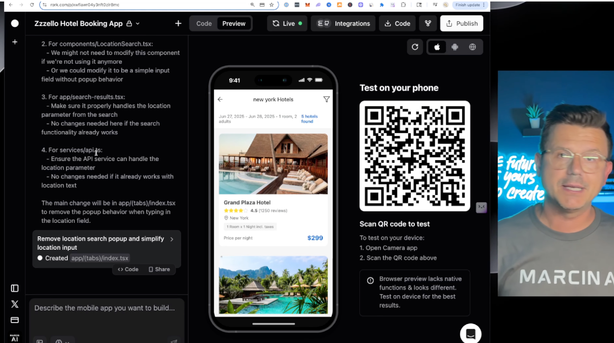Open the X (Twitter) icon in the sidebar
Screen dimensions: 614x343
pyautogui.click(x=14, y=304)
